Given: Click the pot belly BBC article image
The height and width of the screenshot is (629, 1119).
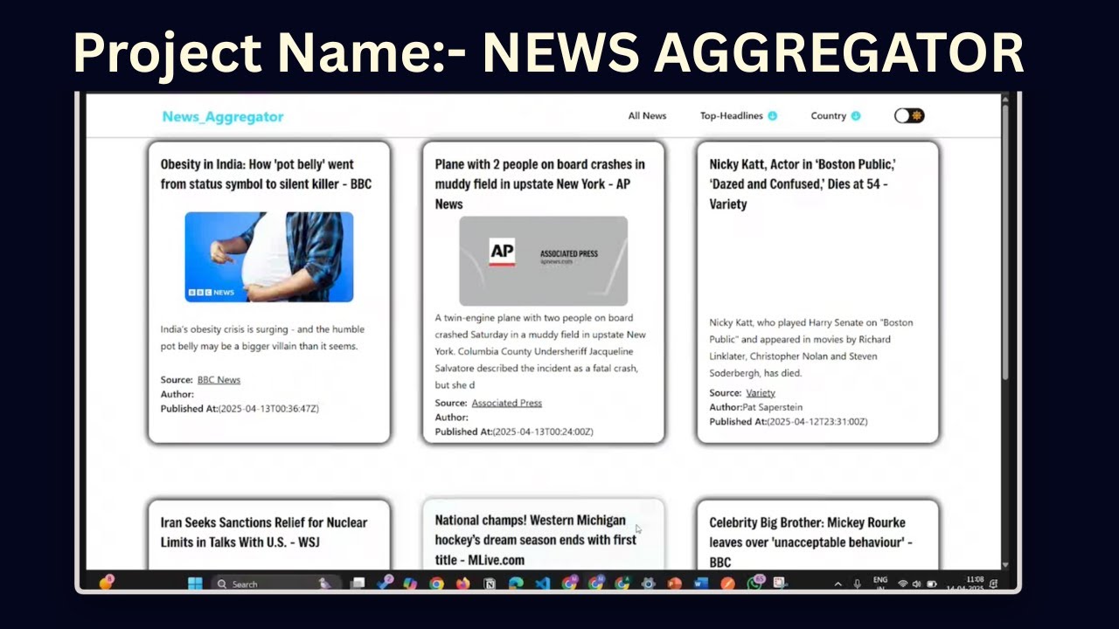Looking at the screenshot, I should tap(269, 257).
